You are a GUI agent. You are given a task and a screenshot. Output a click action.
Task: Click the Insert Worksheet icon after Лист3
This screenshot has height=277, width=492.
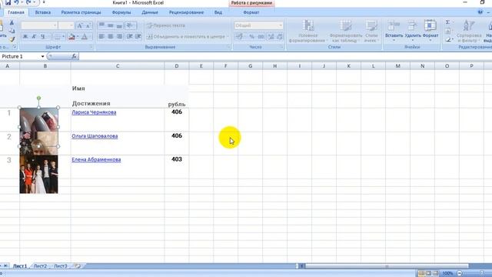tap(78, 266)
